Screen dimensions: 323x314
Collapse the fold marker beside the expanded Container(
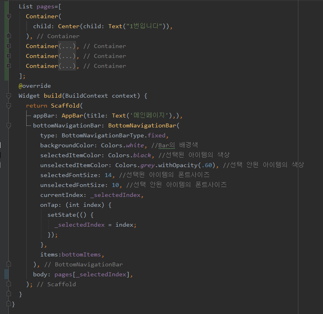[x=9, y=16]
